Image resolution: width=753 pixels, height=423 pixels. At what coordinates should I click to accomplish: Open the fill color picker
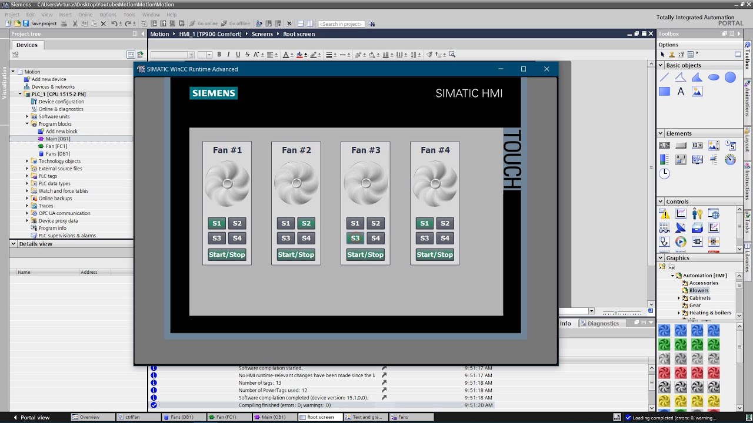[x=301, y=55]
